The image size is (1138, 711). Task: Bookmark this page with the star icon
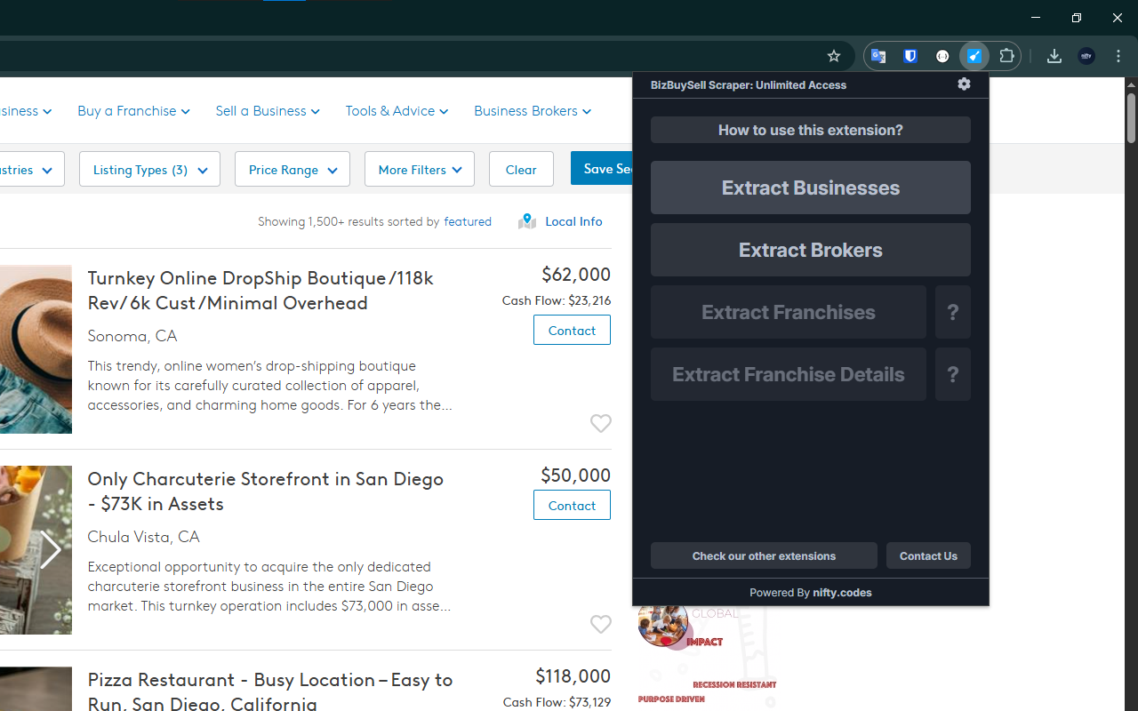834,56
